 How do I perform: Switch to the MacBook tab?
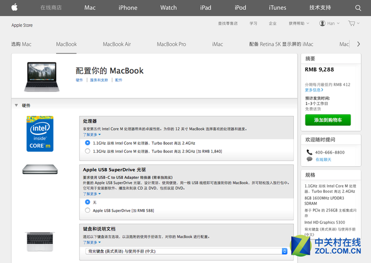66,44
